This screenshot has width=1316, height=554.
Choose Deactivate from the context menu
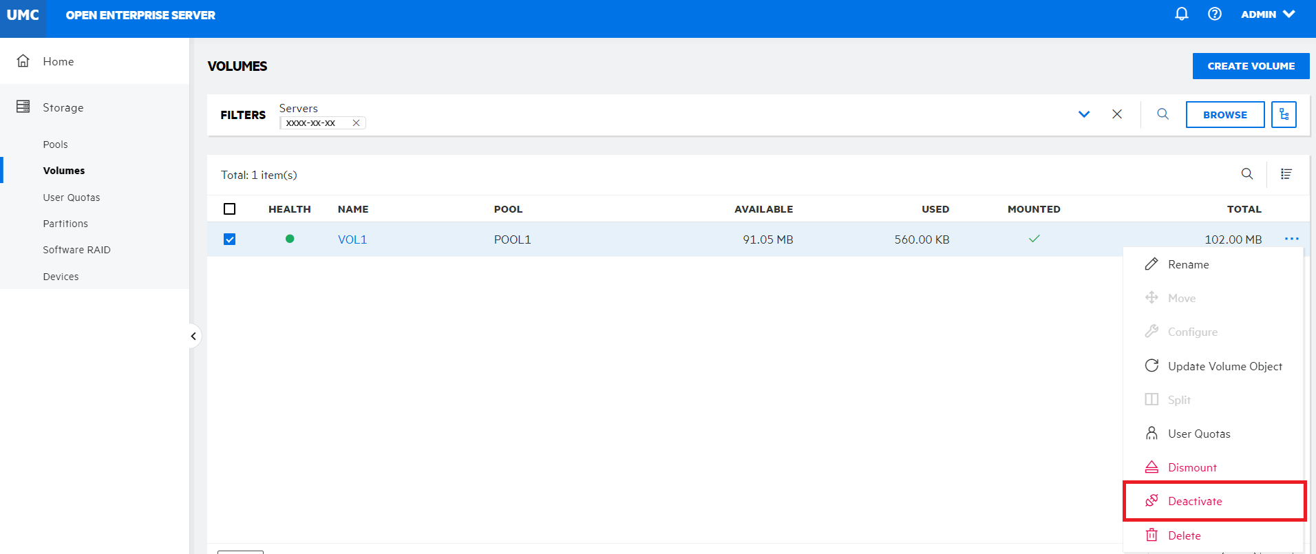pyautogui.click(x=1194, y=501)
